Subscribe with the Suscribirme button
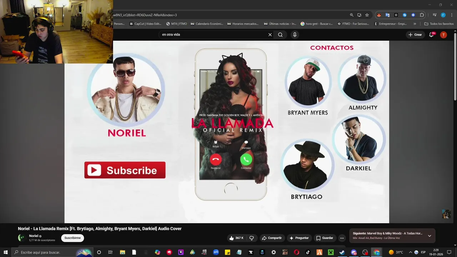 [72, 238]
